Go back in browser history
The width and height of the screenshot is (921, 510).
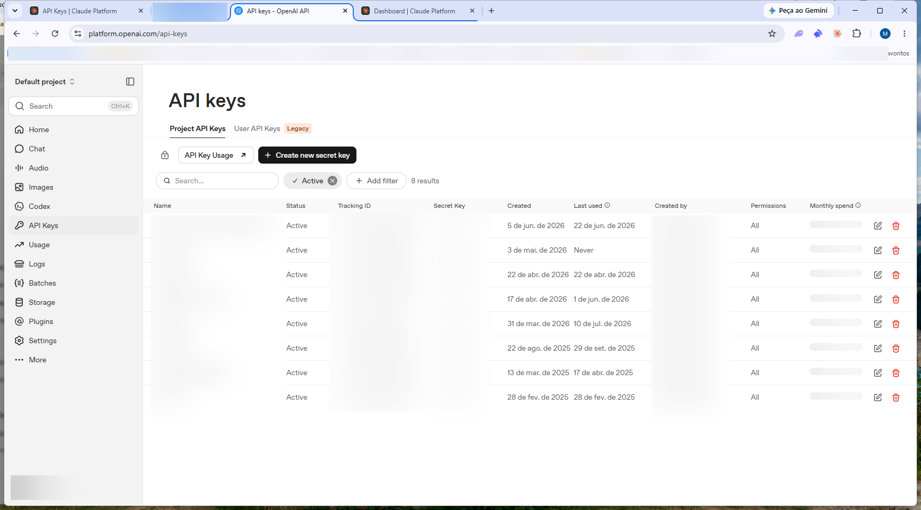[17, 34]
